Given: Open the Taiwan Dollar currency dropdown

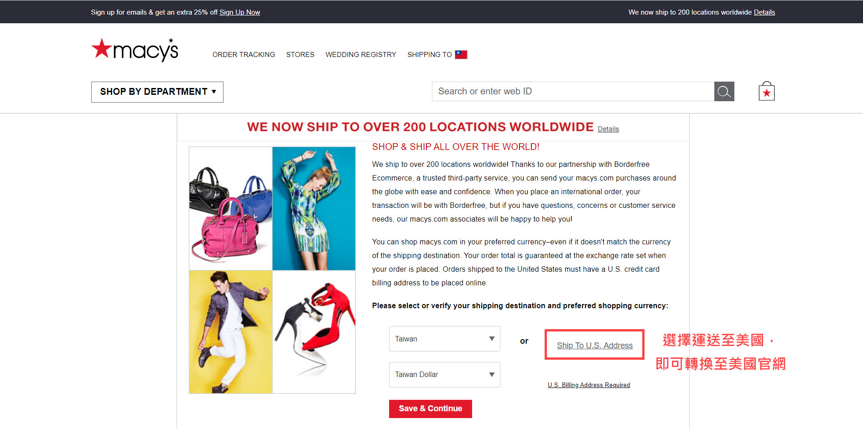Looking at the screenshot, I should point(444,375).
